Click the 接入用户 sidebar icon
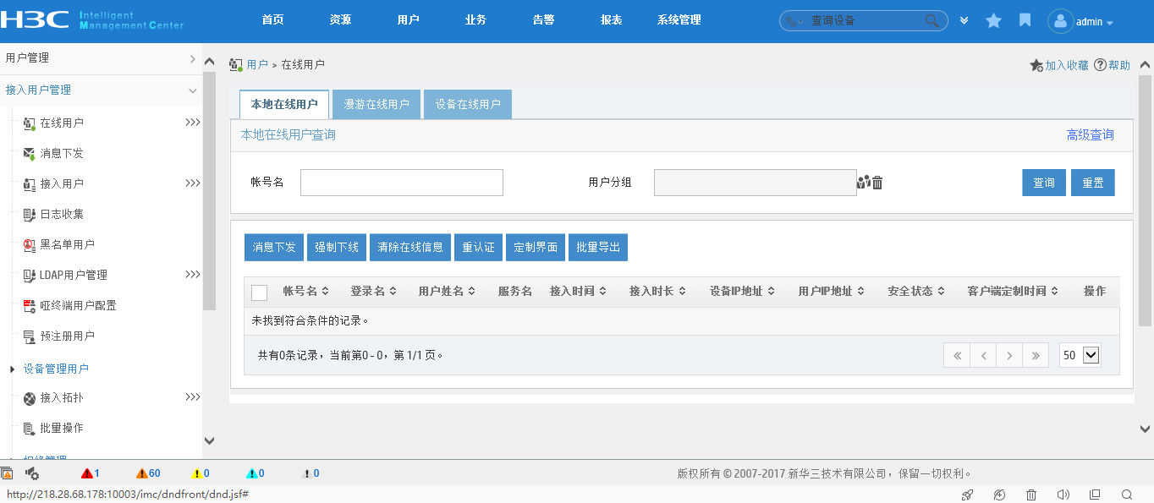This screenshot has width=1154, height=503. pos(29,183)
